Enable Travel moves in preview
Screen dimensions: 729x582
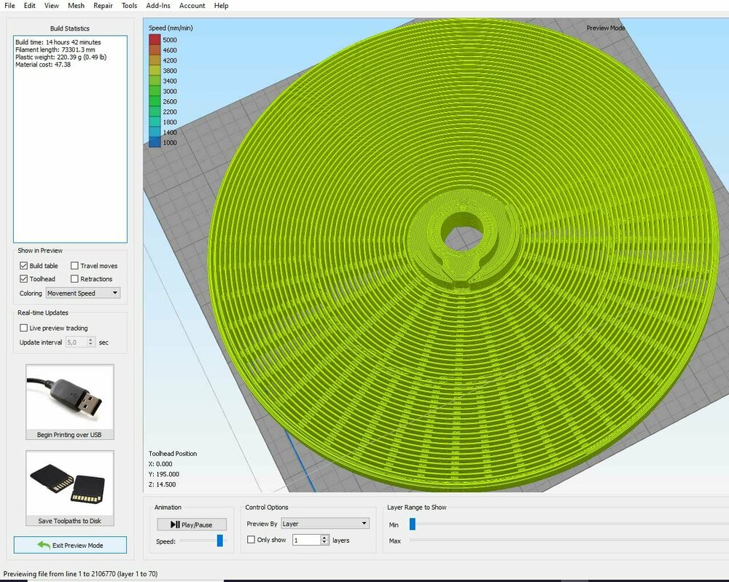[74, 266]
